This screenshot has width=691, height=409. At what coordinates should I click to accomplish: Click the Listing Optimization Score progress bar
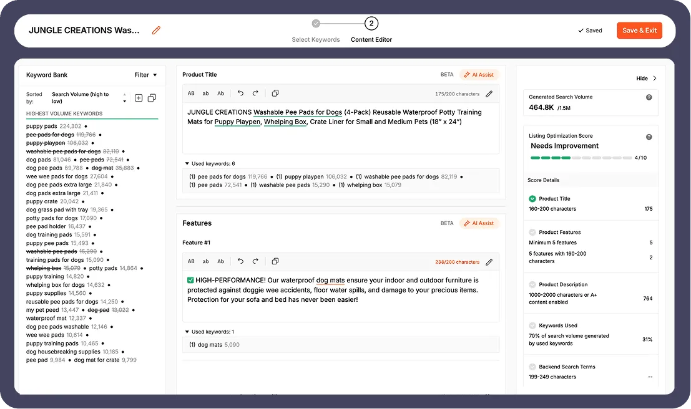tap(582, 158)
